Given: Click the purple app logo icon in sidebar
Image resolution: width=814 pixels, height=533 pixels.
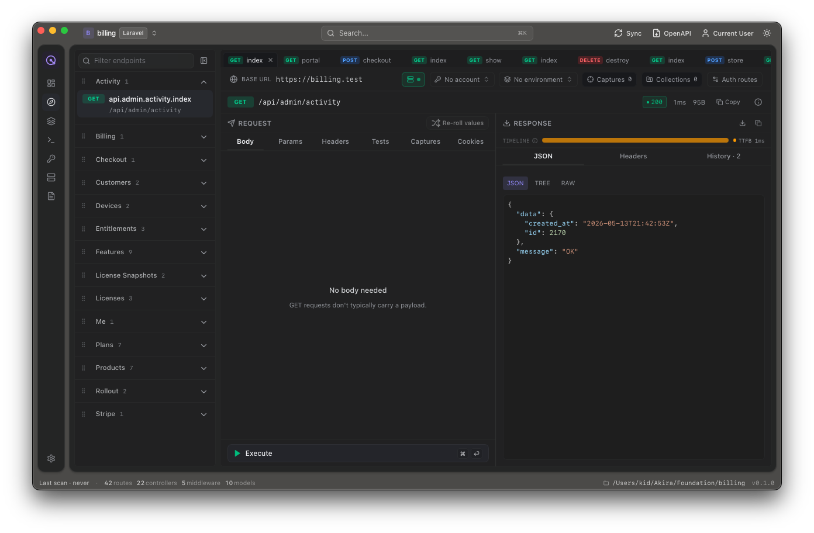Looking at the screenshot, I should [x=51, y=60].
